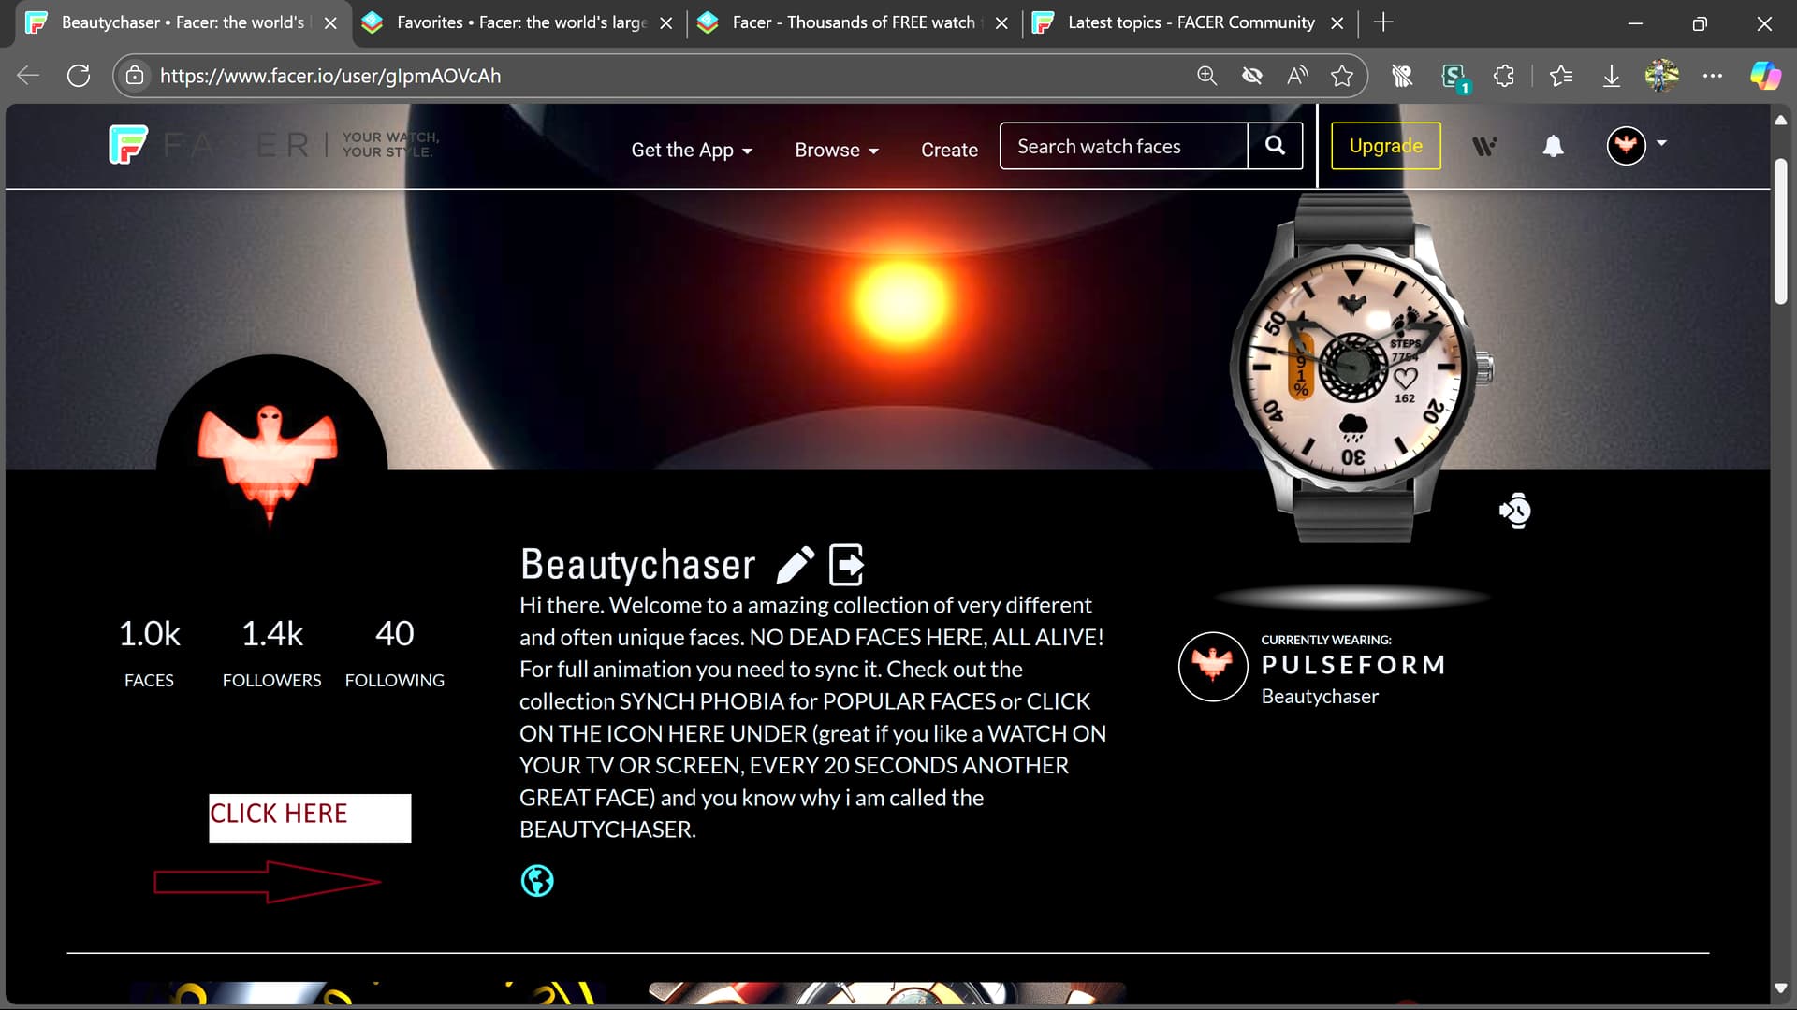Image resolution: width=1797 pixels, height=1010 pixels.
Task: Close the Latest topics tab
Action: tap(1337, 23)
